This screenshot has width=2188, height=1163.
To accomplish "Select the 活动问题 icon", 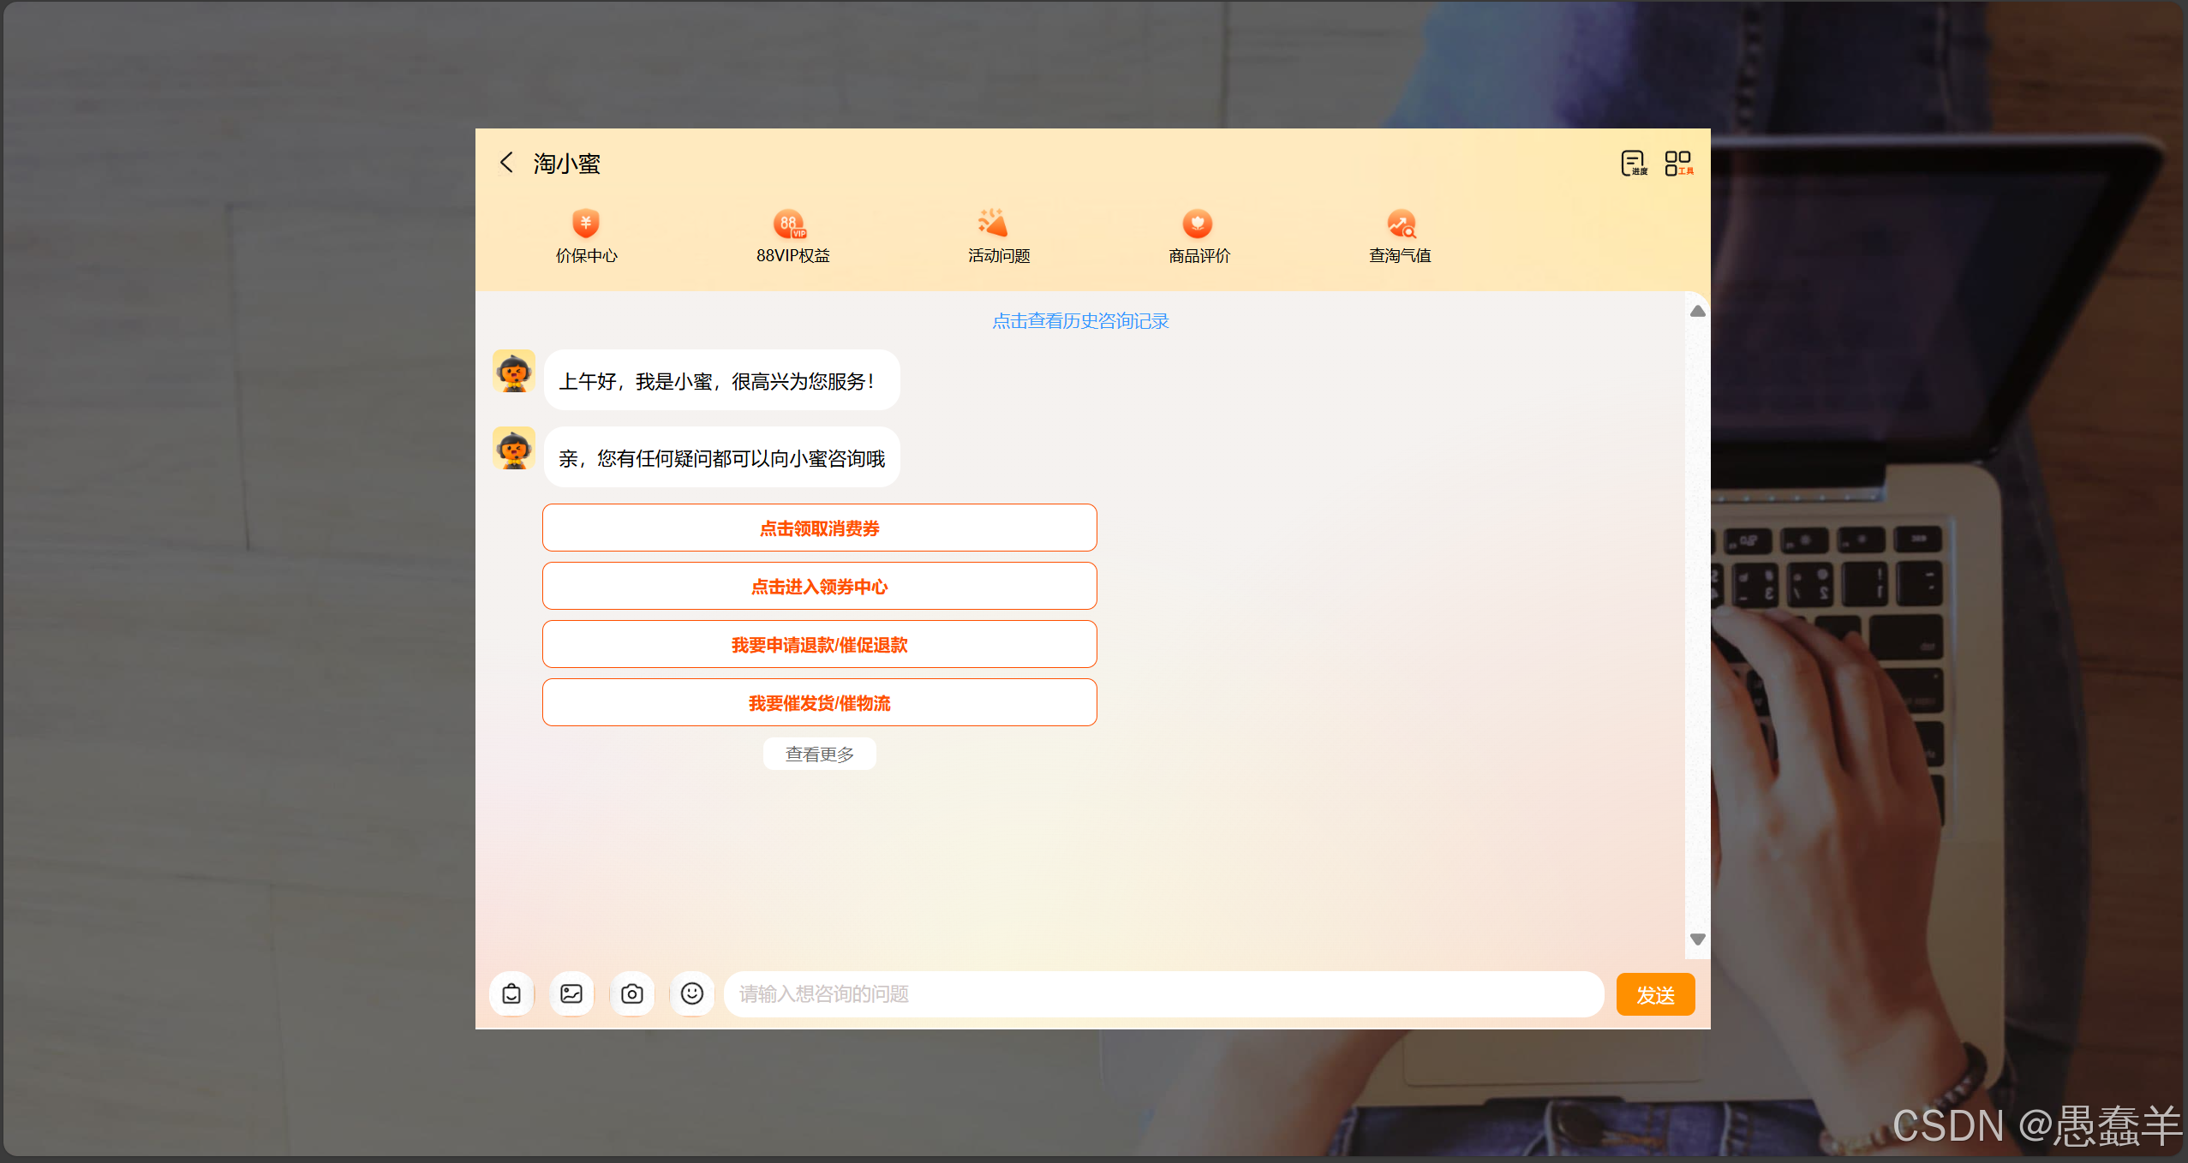I will coord(993,224).
